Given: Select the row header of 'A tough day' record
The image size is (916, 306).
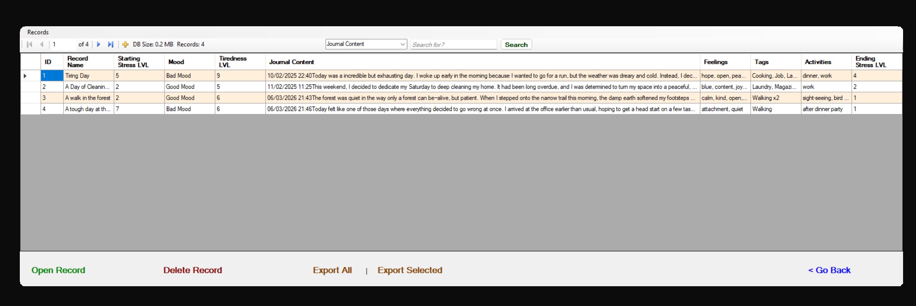Looking at the screenshot, I should click(x=31, y=109).
